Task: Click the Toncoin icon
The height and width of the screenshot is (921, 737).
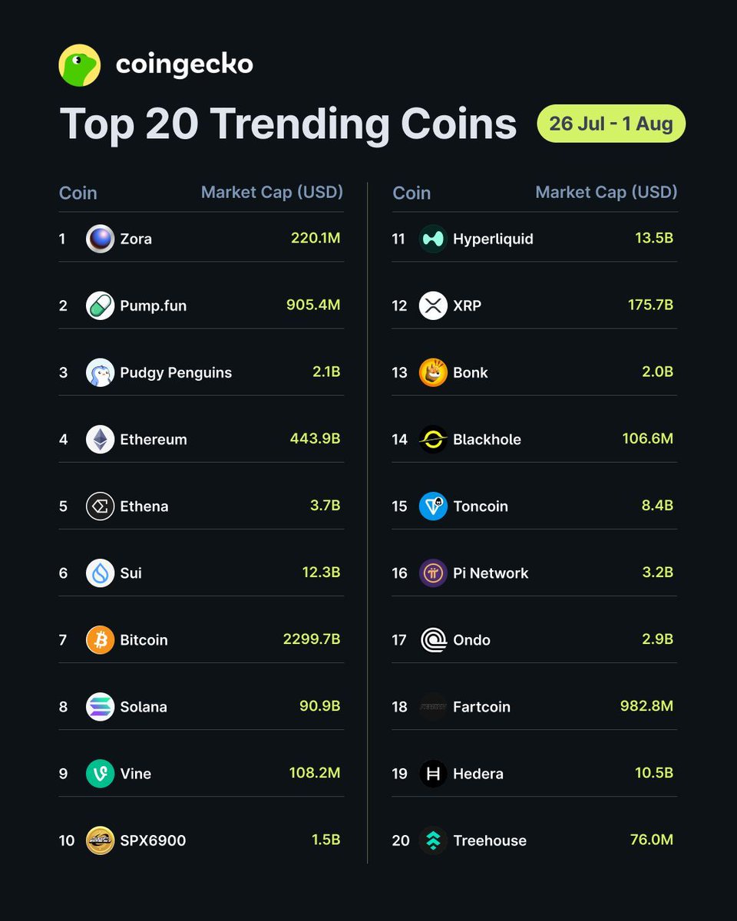Action: [x=433, y=506]
